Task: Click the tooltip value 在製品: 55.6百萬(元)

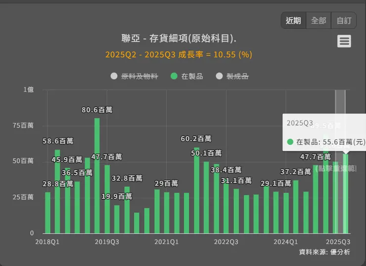Action: pyautogui.click(x=330, y=142)
